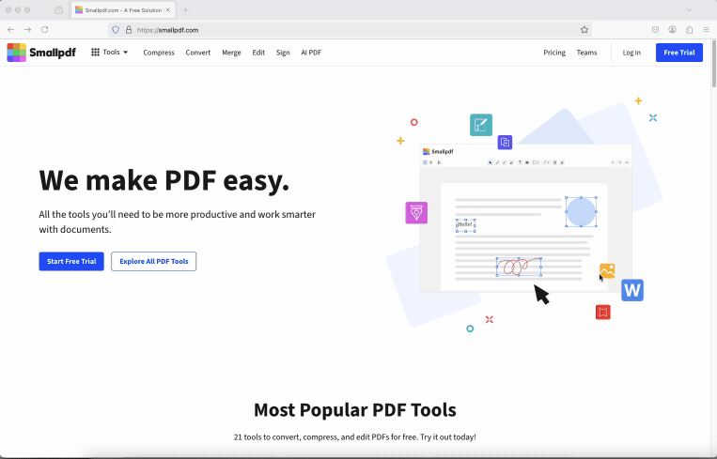Focus the smallpdf.com address bar

pos(350,30)
